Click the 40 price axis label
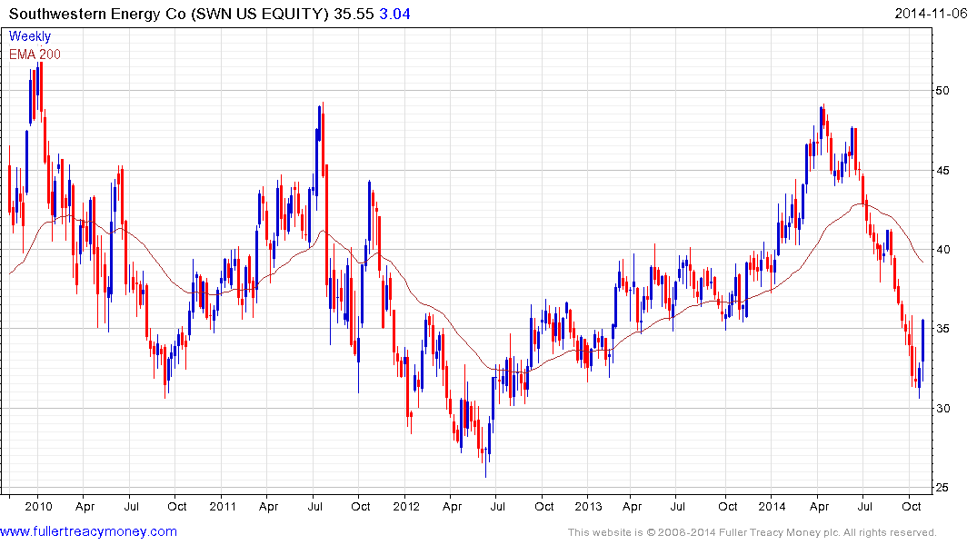977x545 pixels. pos(942,250)
